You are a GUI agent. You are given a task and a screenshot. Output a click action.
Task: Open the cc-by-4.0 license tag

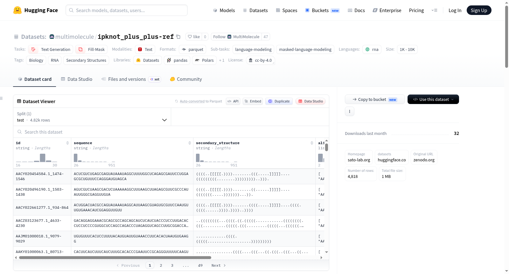260,60
